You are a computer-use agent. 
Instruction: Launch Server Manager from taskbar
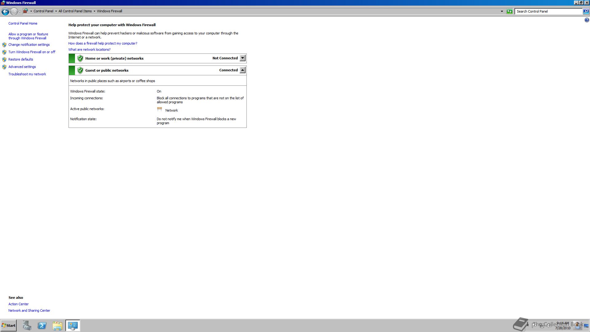click(x=27, y=326)
